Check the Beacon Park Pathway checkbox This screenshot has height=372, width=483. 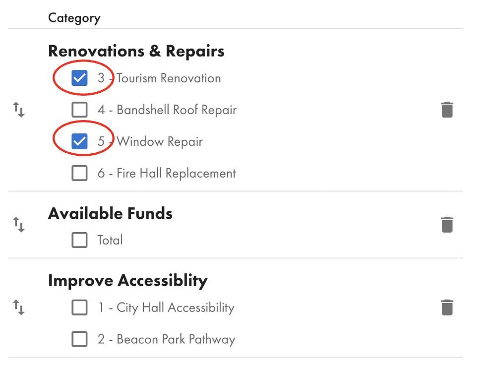point(79,339)
